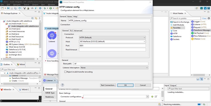Click the Save All toolbar icon

click(x=15, y=8)
